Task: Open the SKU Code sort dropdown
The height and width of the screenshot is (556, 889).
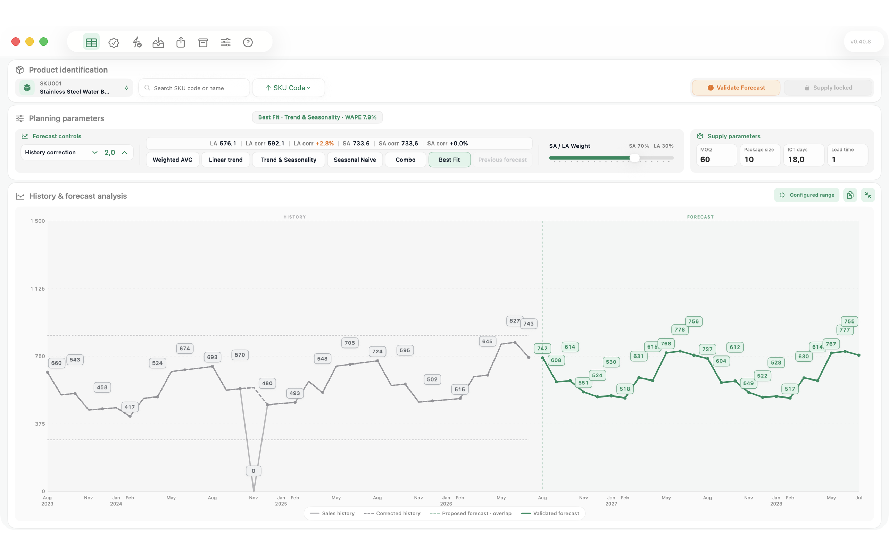Action: pos(288,88)
